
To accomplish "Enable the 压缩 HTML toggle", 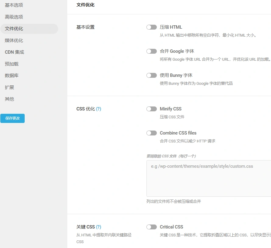I will pos(151,27).
